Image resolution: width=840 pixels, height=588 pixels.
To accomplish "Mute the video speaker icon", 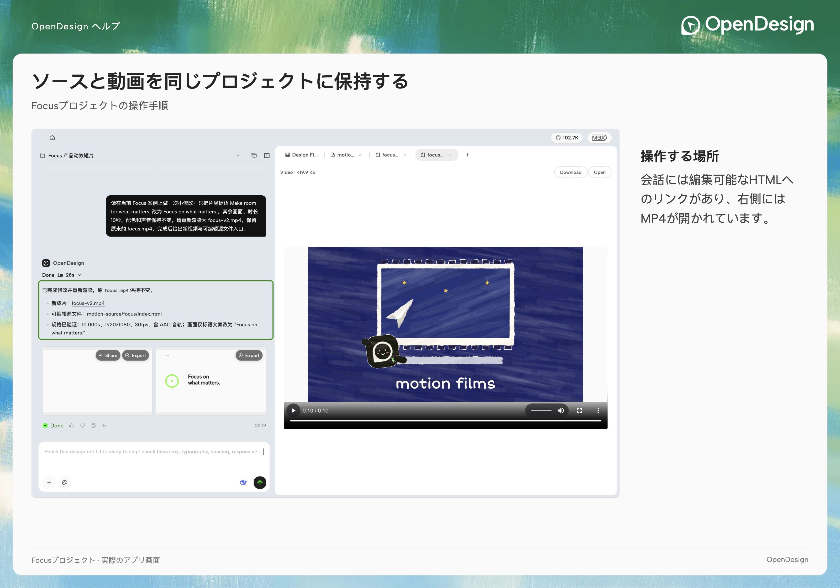I will pos(560,411).
